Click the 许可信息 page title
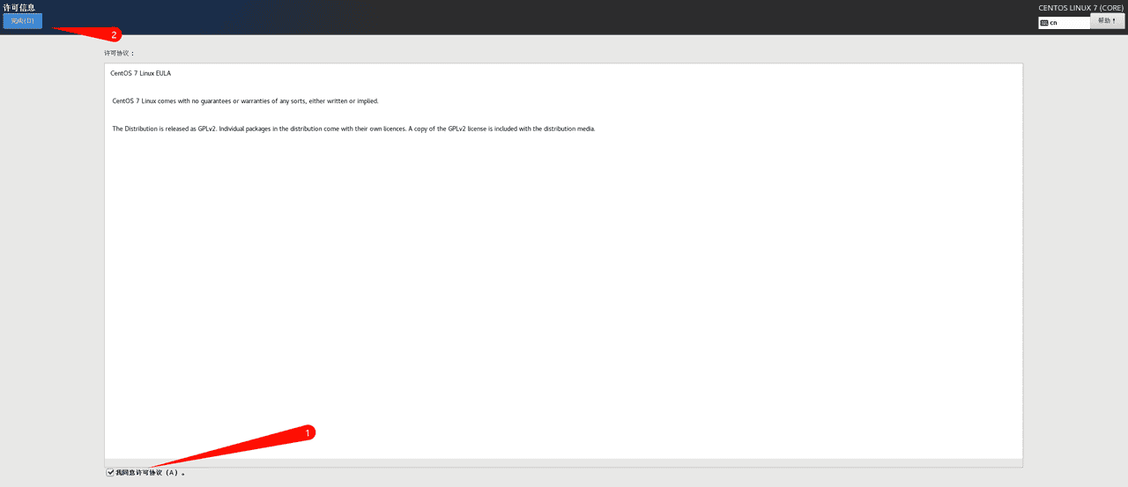 19,7
